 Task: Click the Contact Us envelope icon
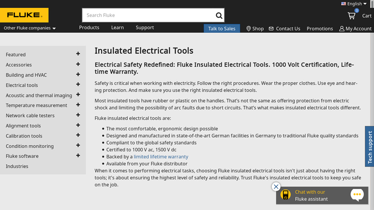point(271,28)
